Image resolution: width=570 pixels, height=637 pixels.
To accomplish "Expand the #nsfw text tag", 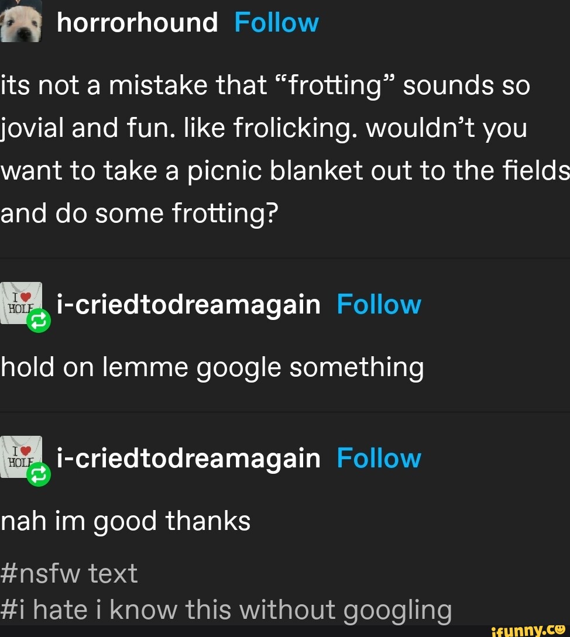I will click(x=68, y=574).
